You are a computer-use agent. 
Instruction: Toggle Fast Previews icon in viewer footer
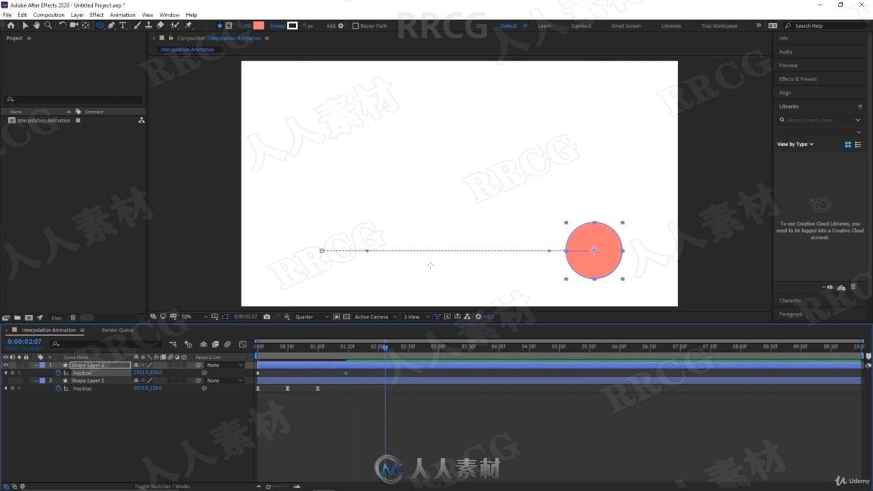coord(447,316)
